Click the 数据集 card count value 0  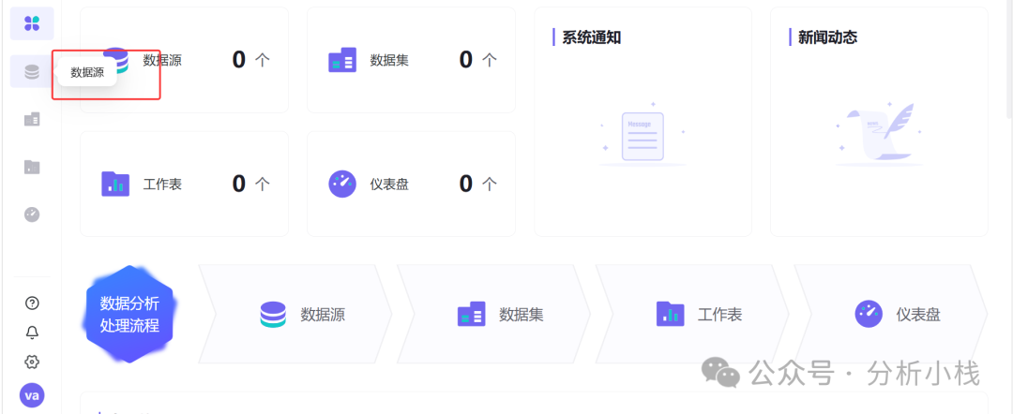(466, 60)
